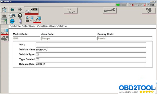
Task: Open Help via the question mark icon
Action: (20, 15)
